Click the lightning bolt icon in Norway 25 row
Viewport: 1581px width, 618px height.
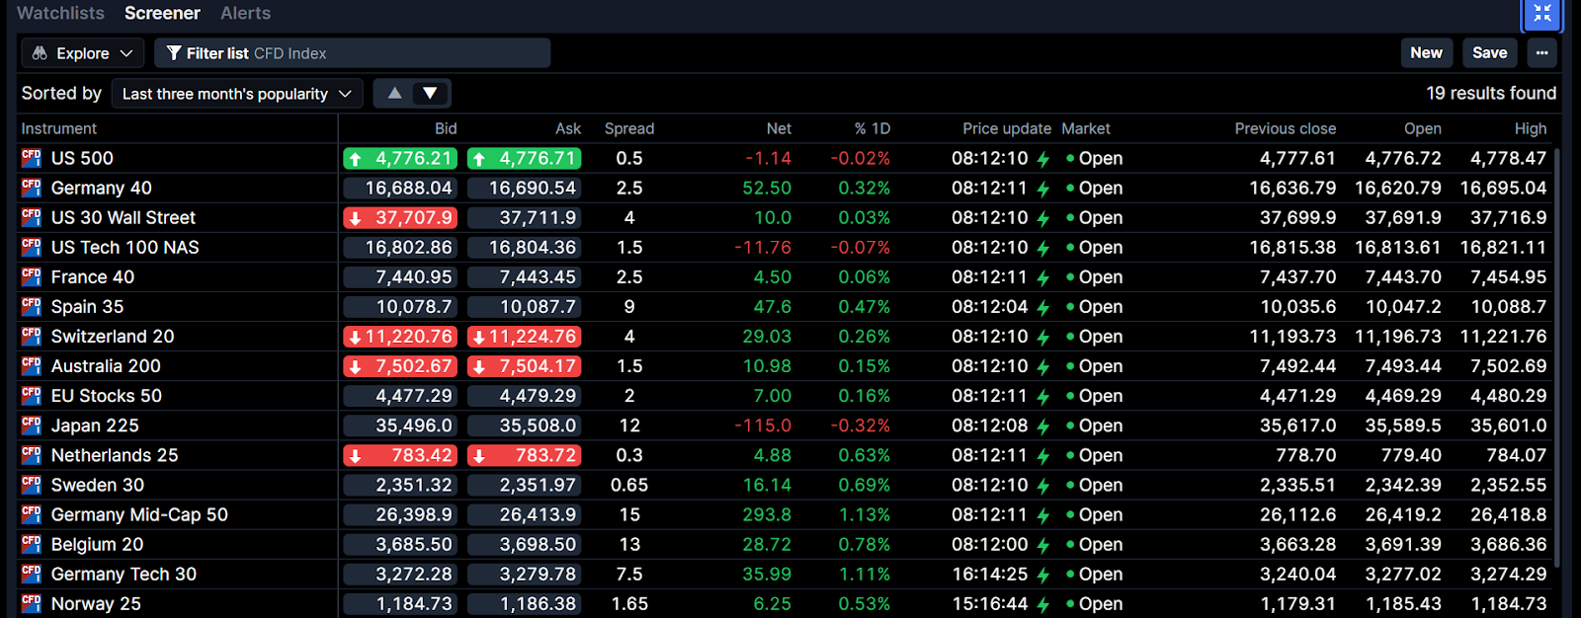1043,604
